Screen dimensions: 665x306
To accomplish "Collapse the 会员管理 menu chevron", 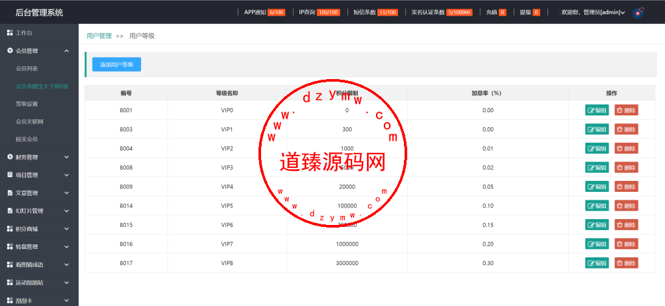I will [x=67, y=51].
